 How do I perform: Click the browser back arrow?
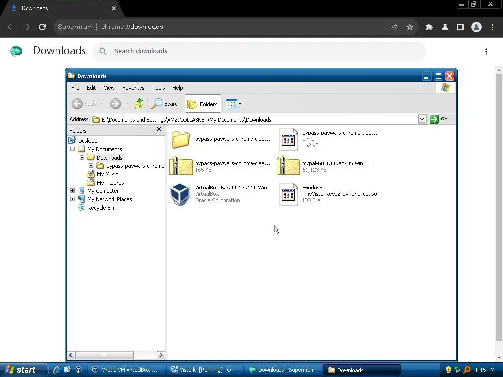pos(11,27)
